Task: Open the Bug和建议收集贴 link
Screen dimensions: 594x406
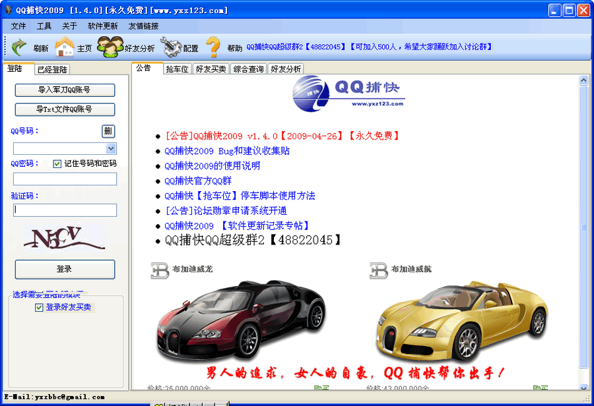Action: (227, 151)
